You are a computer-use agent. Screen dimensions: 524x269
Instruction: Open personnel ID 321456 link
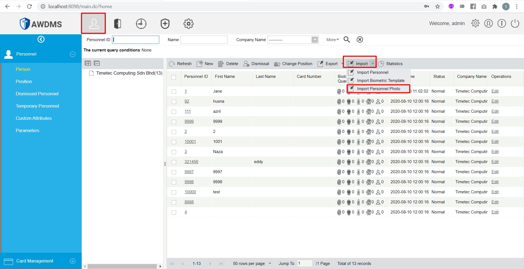tap(191, 162)
